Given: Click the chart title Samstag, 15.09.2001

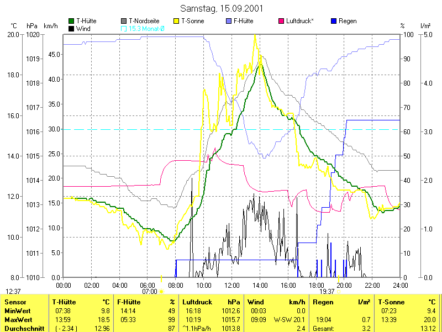Looking at the screenshot, I should coord(222,8).
